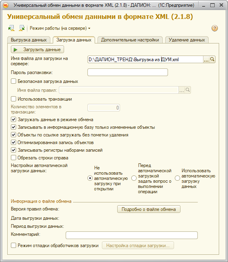This screenshot has height=262, width=228.
Task: Click the Комментарий text field
Action: [132, 235]
